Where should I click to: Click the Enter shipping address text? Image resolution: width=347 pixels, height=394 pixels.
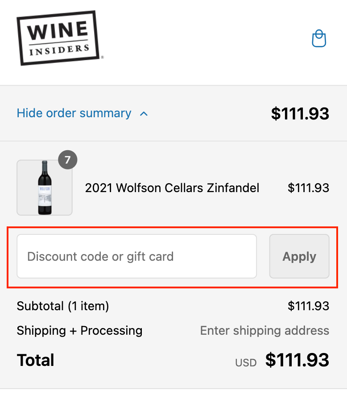pyautogui.click(x=264, y=331)
